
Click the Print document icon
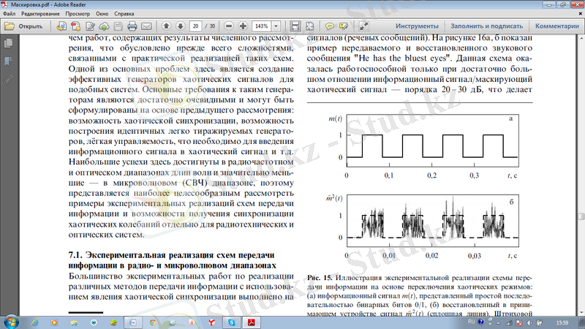(132, 26)
